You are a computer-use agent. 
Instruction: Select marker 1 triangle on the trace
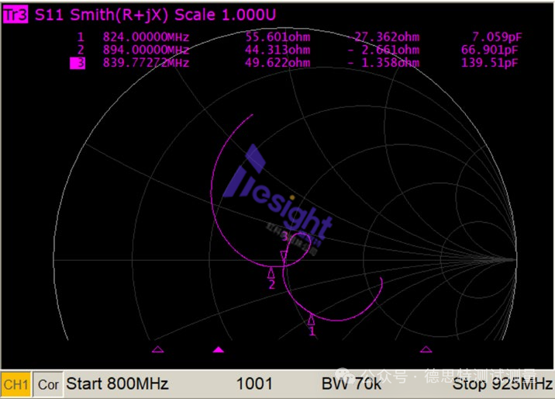(311, 320)
